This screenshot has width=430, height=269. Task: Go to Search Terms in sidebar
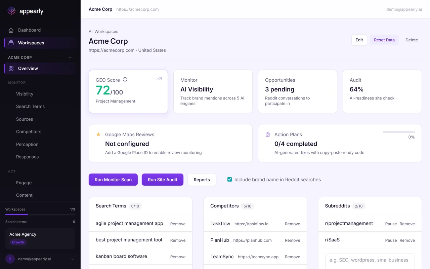click(x=30, y=107)
